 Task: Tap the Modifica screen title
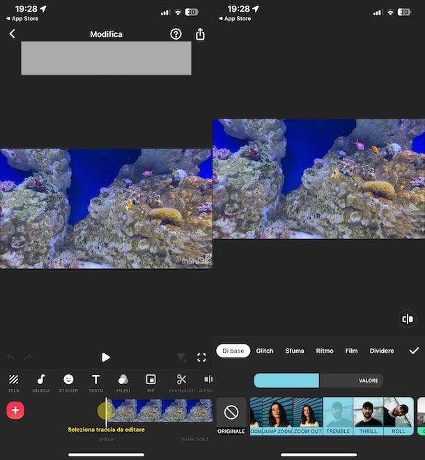pyautogui.click(x=106, y=34)
